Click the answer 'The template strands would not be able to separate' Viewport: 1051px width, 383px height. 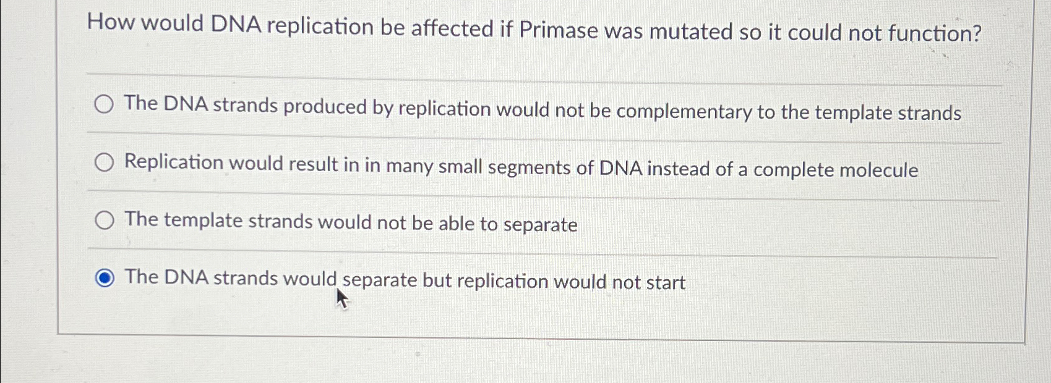pyautogui.click(x=350, y=225)
